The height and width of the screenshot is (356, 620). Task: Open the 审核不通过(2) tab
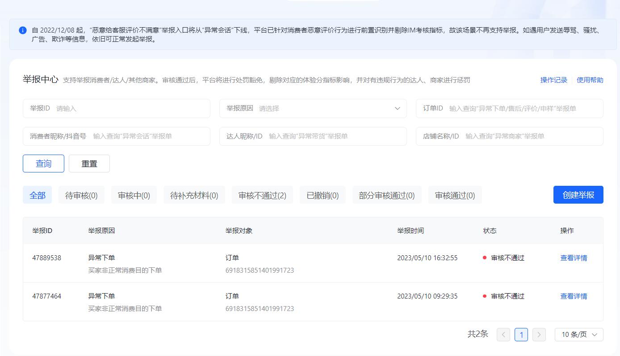(x=262, y=195)
